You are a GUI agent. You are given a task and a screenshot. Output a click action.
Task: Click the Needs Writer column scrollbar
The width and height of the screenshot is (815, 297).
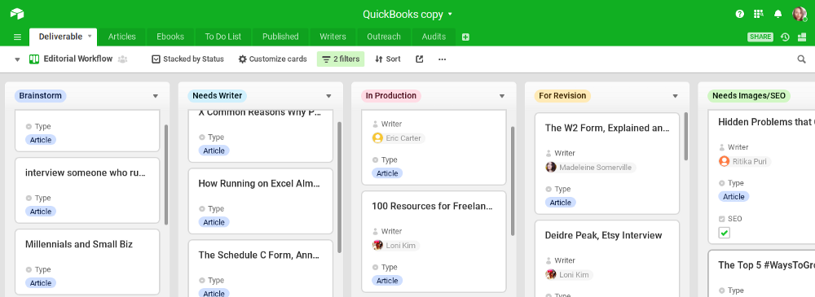339,187
